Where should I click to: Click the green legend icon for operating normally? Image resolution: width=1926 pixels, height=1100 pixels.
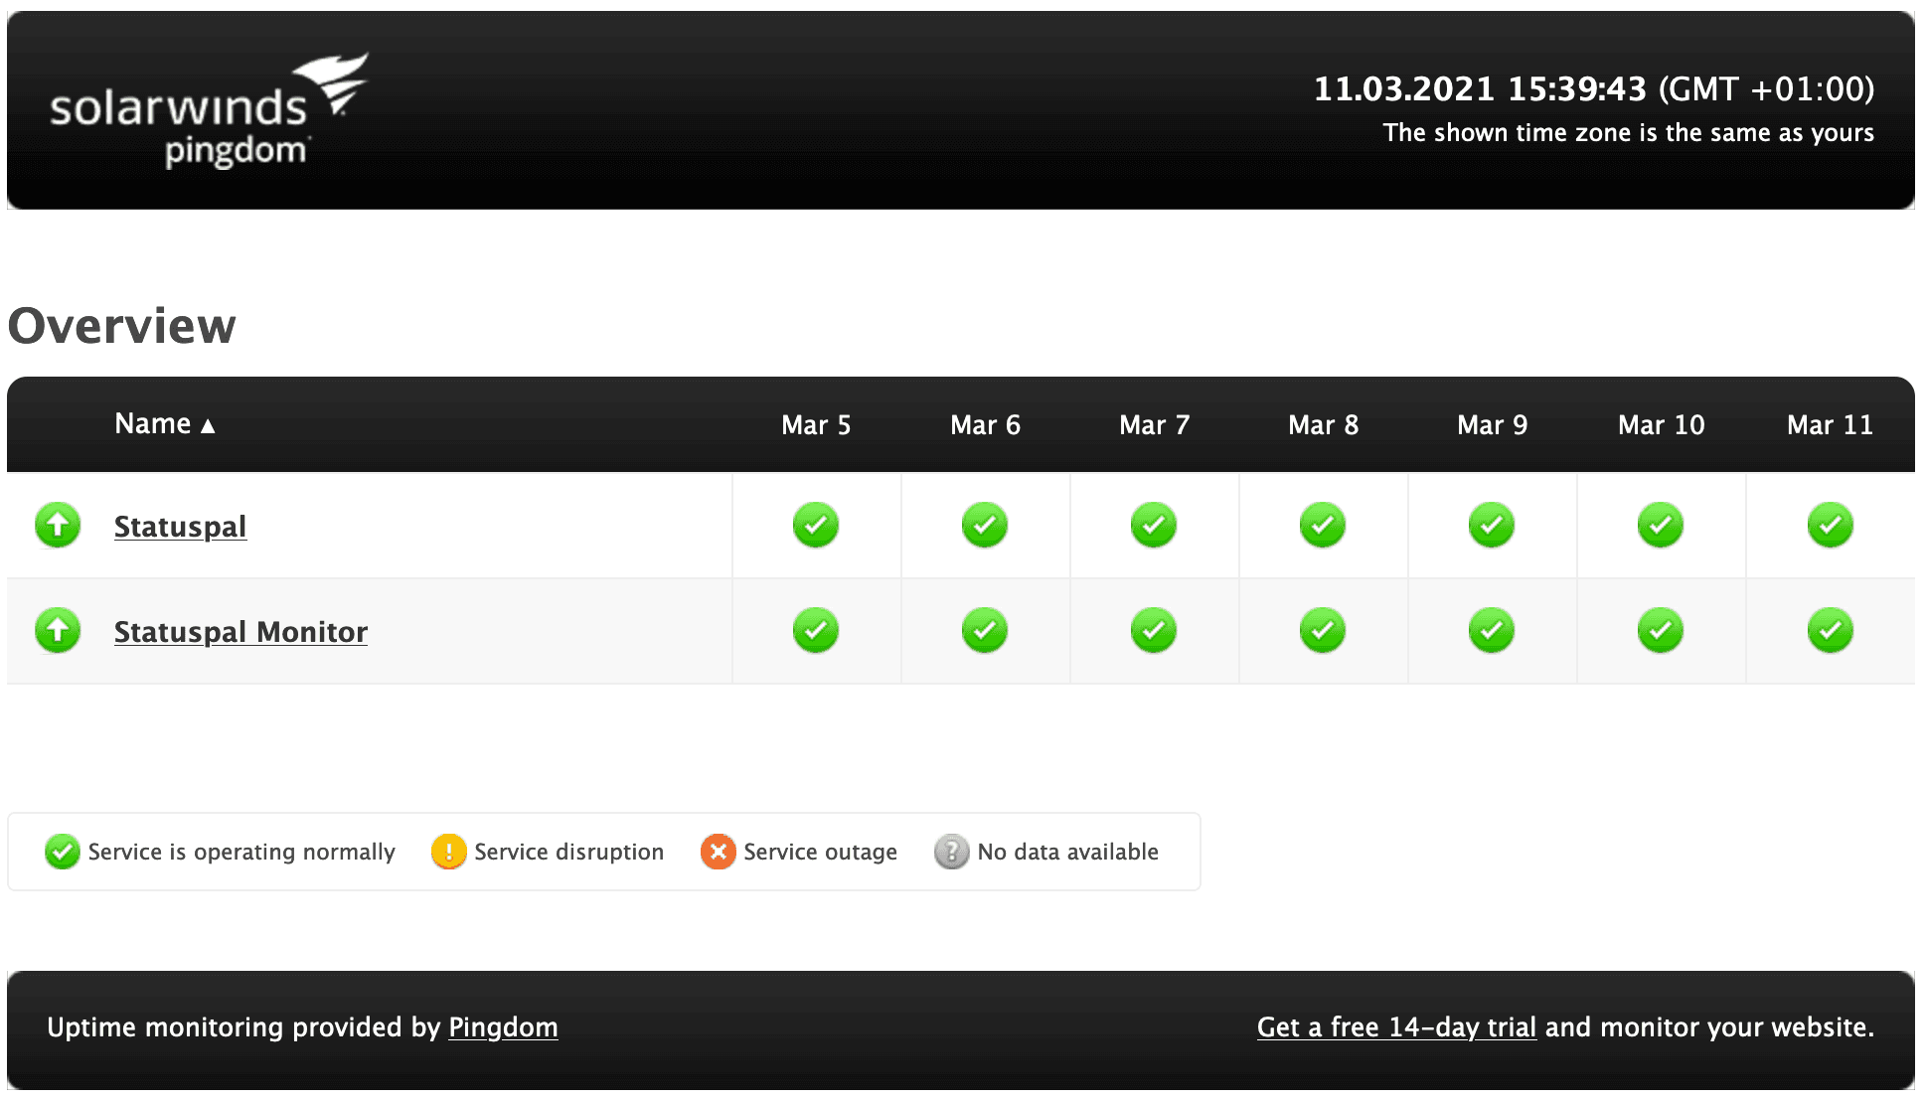point(63,852)
